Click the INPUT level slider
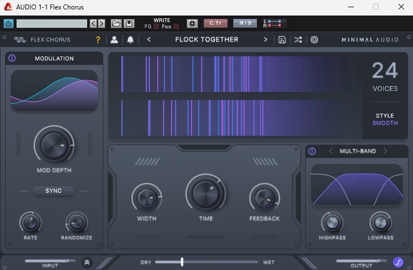The height and width of the screenshot is (270, 413). (50, 261)
